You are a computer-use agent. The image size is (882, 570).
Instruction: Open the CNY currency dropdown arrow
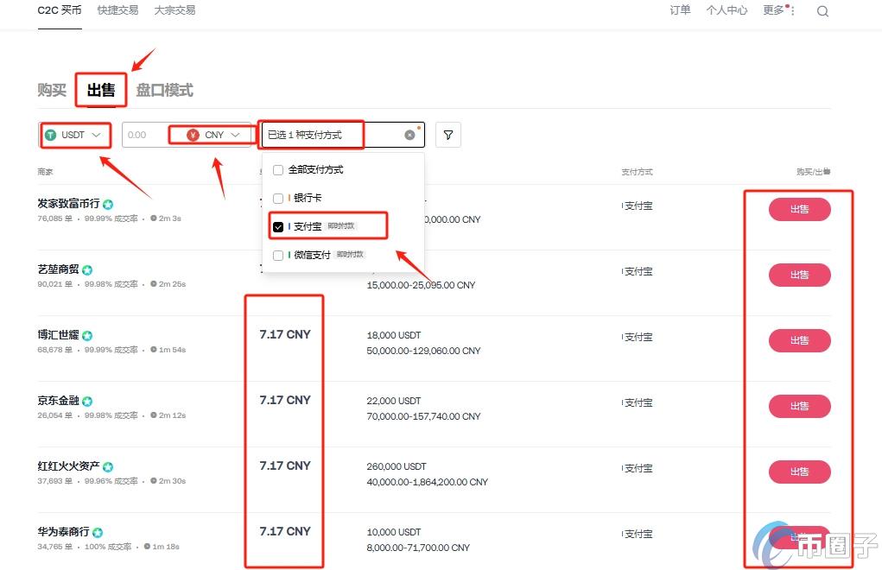(235, 135)
